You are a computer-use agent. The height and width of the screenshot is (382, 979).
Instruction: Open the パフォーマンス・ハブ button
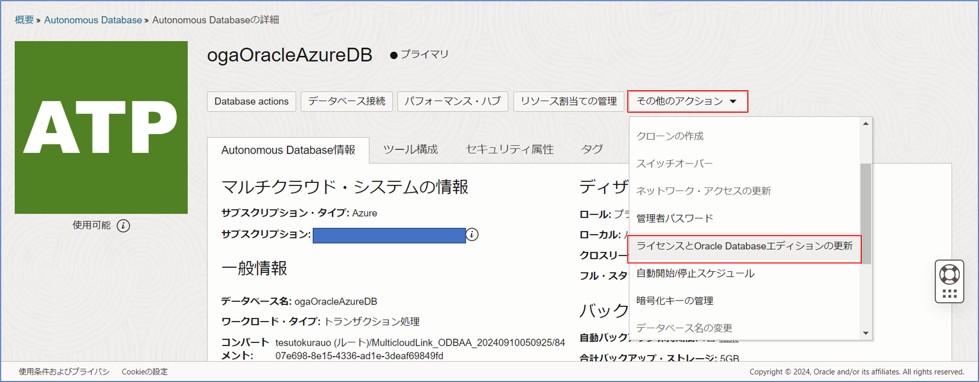pos(452,101)
